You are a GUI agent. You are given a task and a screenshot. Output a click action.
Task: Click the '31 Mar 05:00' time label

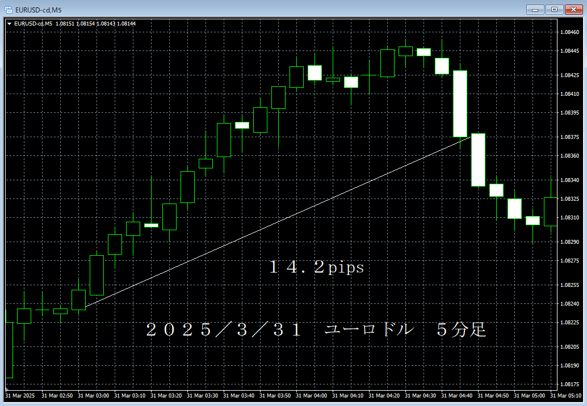[x=529, y=396]
